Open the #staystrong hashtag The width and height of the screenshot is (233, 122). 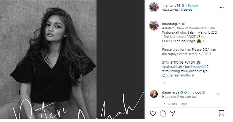pos(171,71)
